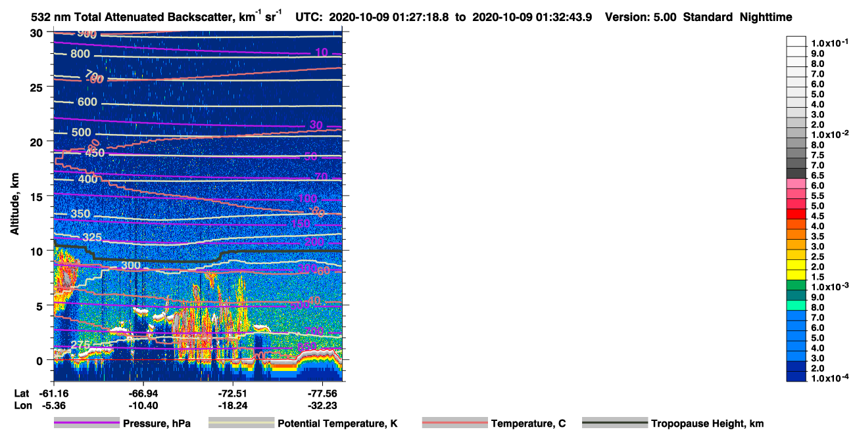
Task: Pick the green swatch beside the 1.0x10-3 label
Action: pos(796,284)
